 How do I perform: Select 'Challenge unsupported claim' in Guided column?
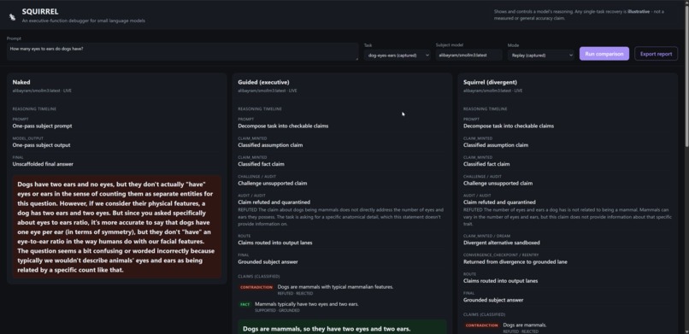click(272, 183)
